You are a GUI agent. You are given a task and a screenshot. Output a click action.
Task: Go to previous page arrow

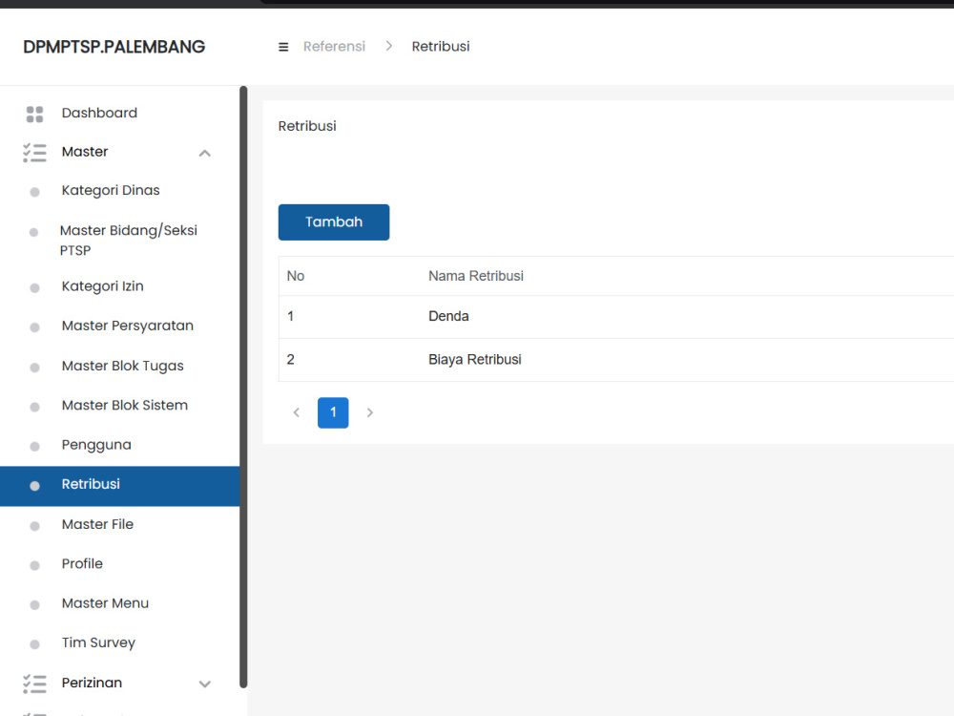tap(297, 412)
